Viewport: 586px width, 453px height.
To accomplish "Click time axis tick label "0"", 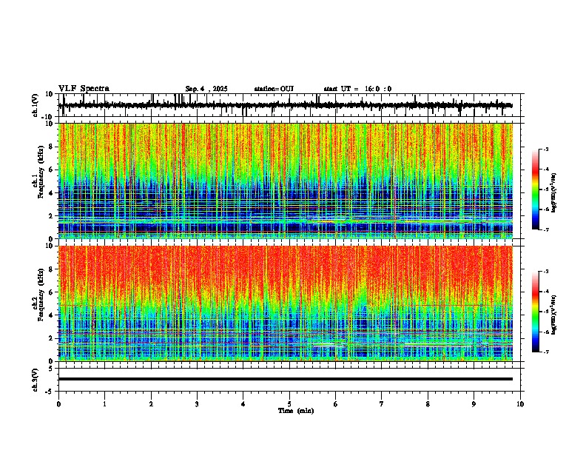I will point(58,404).
